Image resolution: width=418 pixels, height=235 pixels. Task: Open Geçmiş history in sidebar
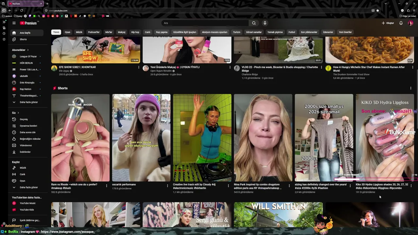[x=27, y=119]
